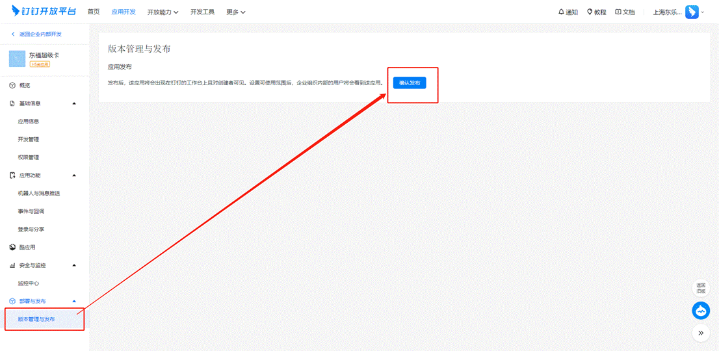This screenshot has height=351, width=719.
Task: Click the blue DingTalk account avatar
Action: (692, 12)
